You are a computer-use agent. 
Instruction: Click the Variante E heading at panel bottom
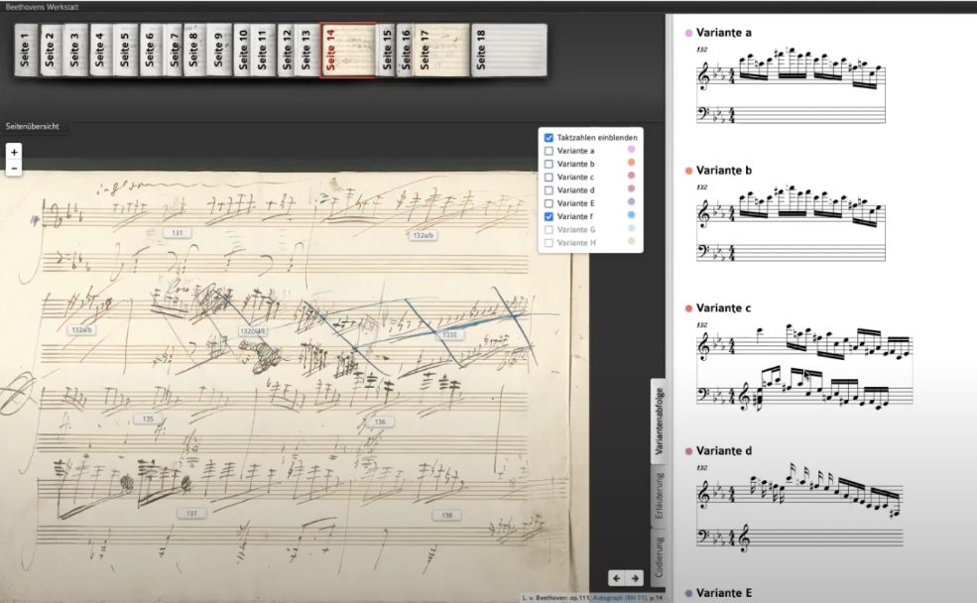723,593
